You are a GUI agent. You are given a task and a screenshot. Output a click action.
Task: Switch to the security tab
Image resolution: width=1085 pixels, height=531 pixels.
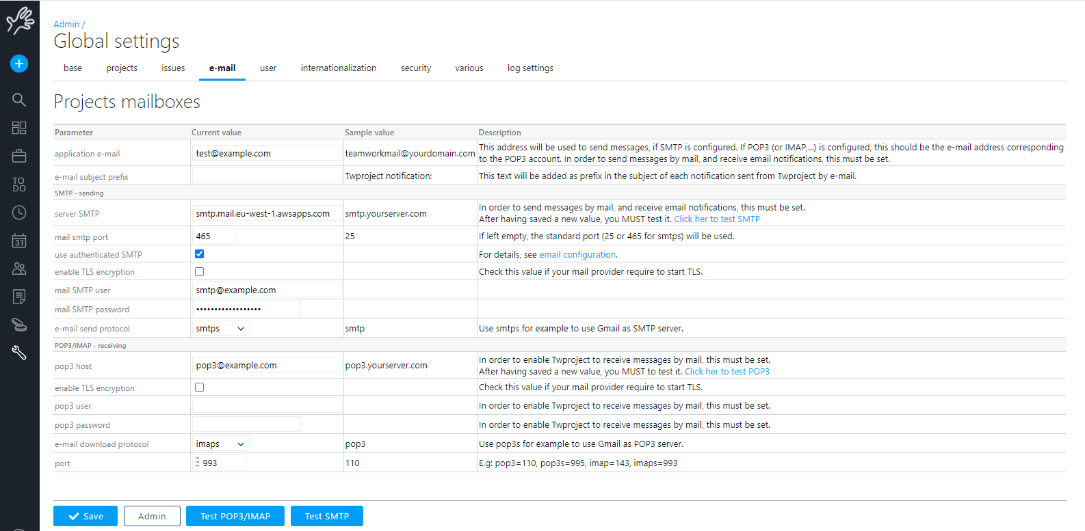[416, 68]
